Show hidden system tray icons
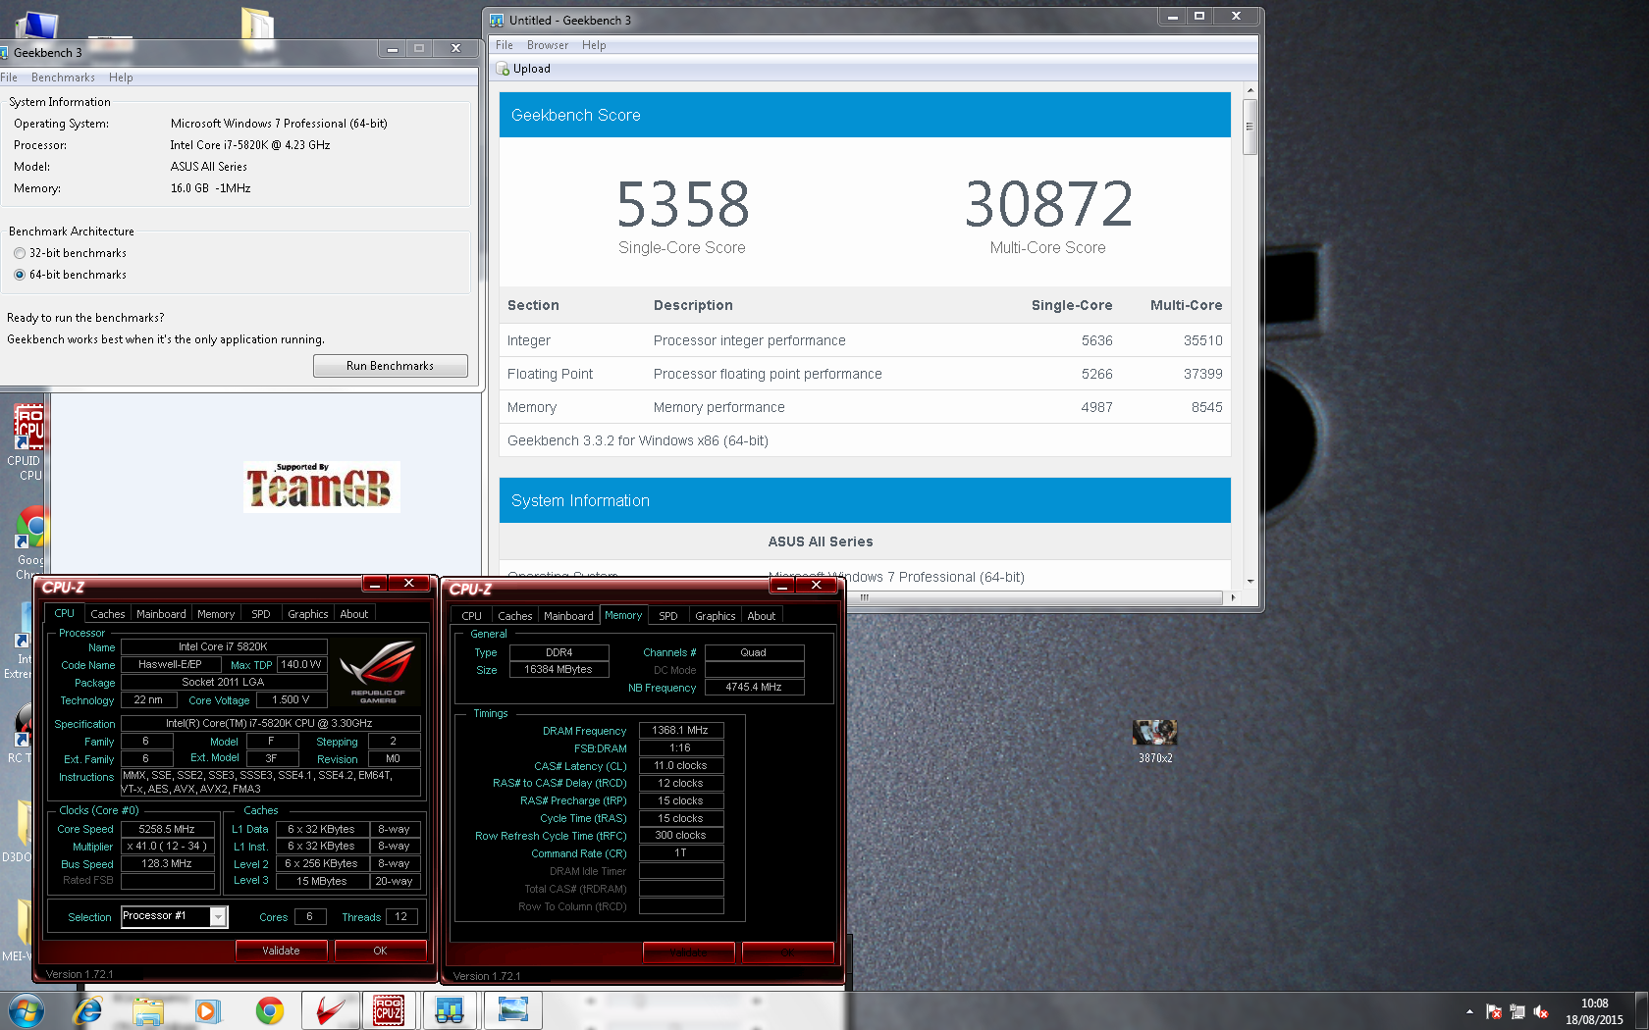The height and width of the screenshot is (1030, 1649). (1469, 1011)
